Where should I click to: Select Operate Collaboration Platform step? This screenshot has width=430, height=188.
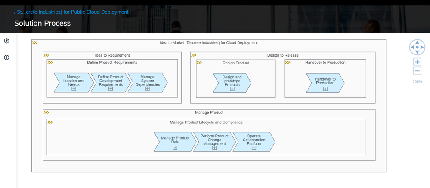pyautogui.click(x=254, y=142)
